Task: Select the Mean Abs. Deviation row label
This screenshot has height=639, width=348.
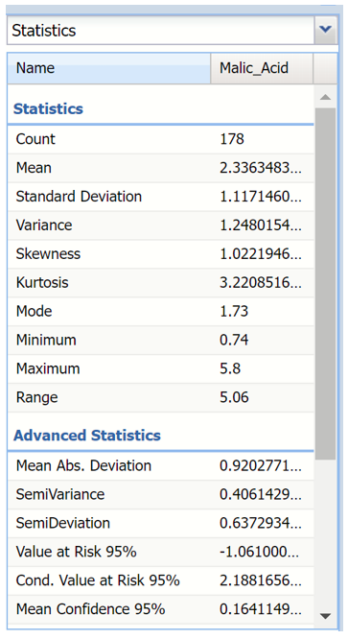Action: coord(83,465)
